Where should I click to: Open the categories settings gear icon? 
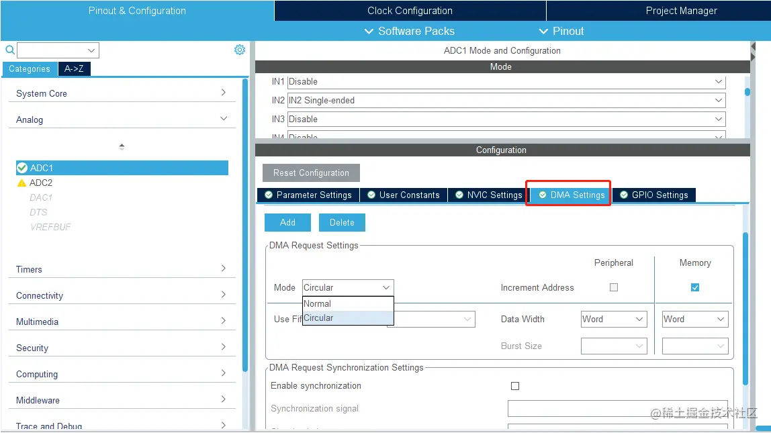pos(240,50)
